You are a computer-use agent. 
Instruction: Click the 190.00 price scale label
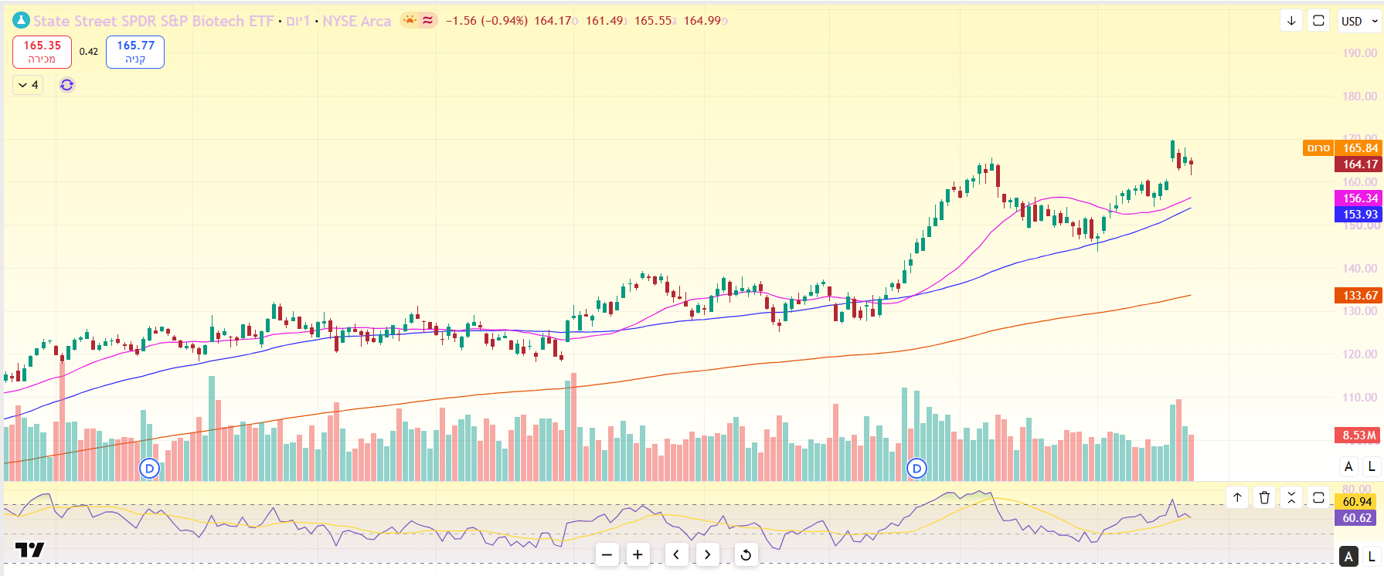pyautogui.click(x=1359, y=53)
